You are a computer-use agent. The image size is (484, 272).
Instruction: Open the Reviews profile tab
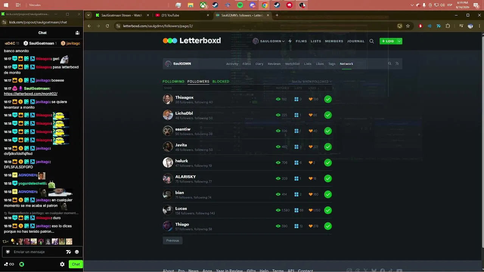[x=274, y=64]
